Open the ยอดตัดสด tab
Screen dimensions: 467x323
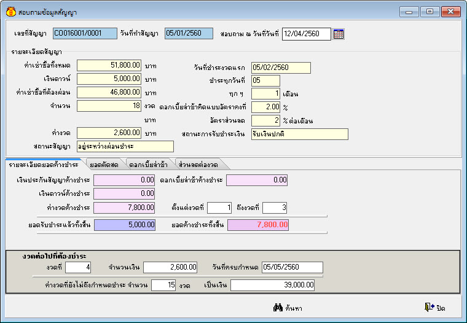click(x=104, y=165)
